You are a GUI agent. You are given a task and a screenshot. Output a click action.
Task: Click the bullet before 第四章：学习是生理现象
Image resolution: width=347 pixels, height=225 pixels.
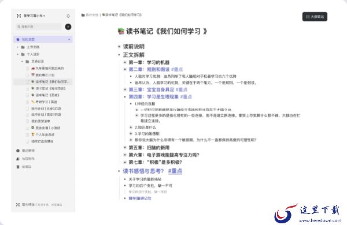(125, 97)
